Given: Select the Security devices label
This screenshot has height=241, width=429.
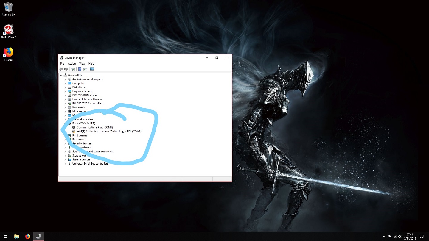Looking at the screenshot, I should [82, 143].
